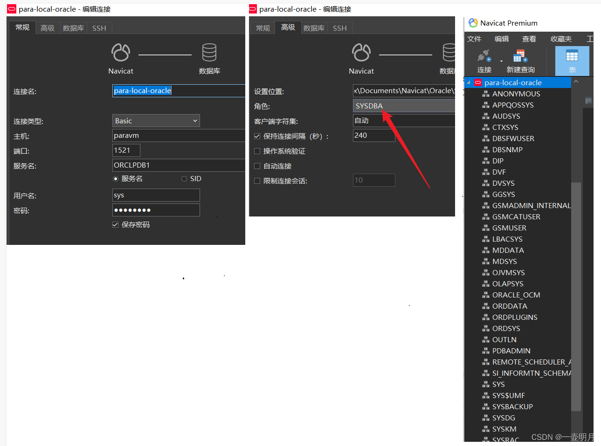Click the schema icon next to OUTLN
The height and width of the screenshot is (446, 601).
[486, 339]
